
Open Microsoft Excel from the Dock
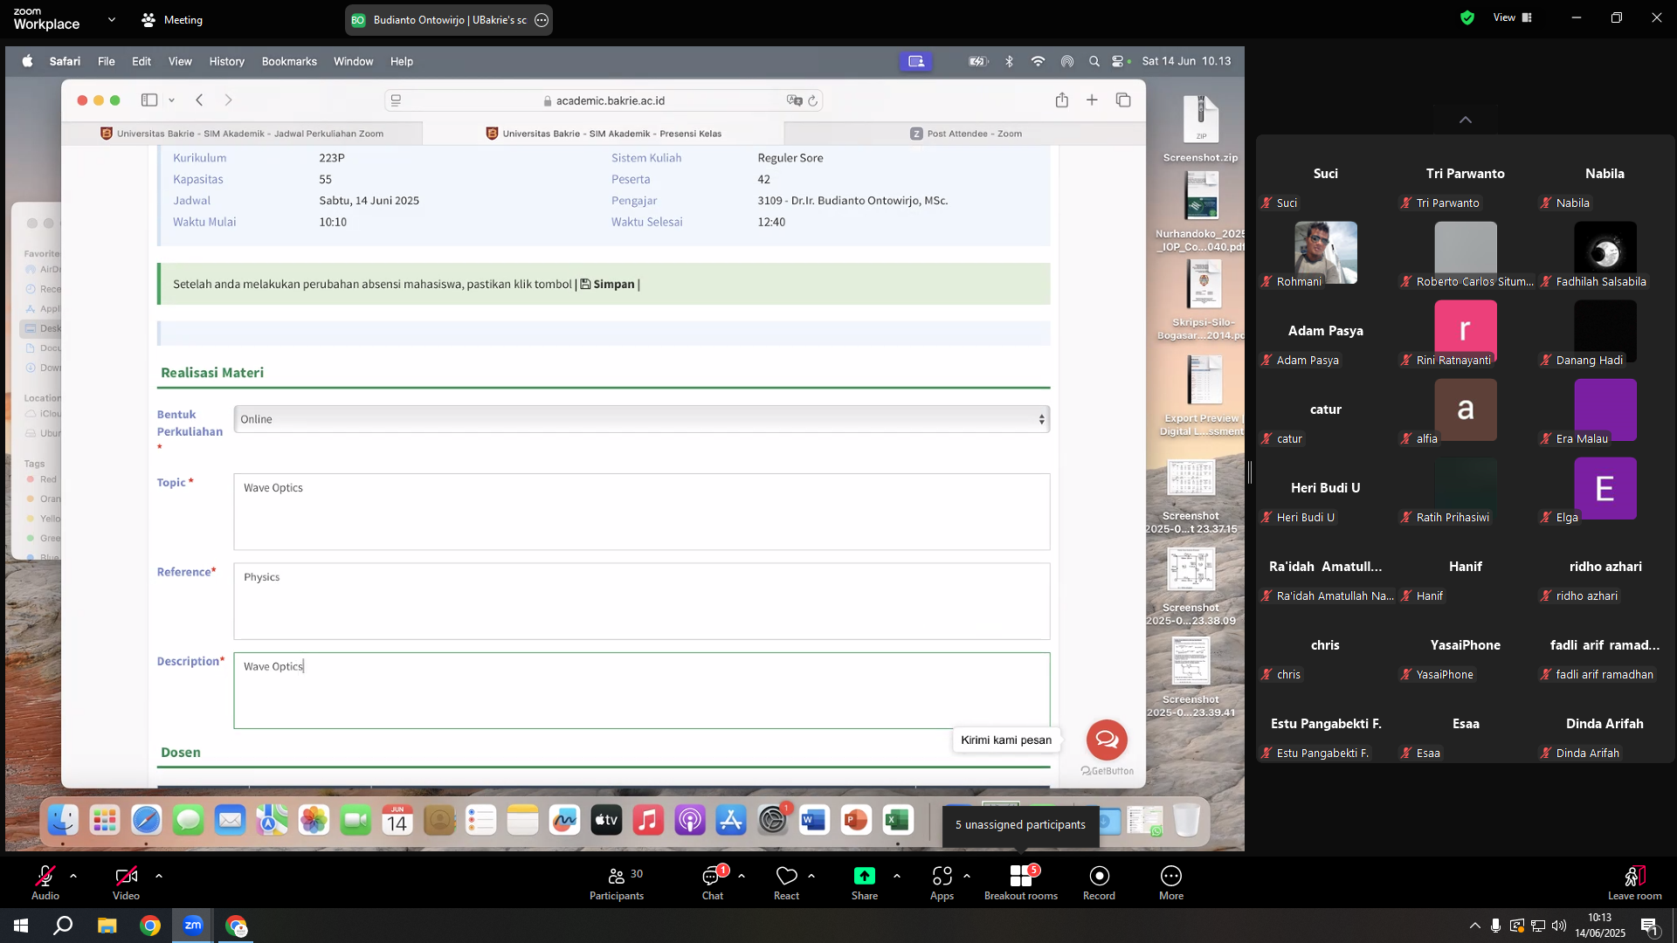pos(897,821)
